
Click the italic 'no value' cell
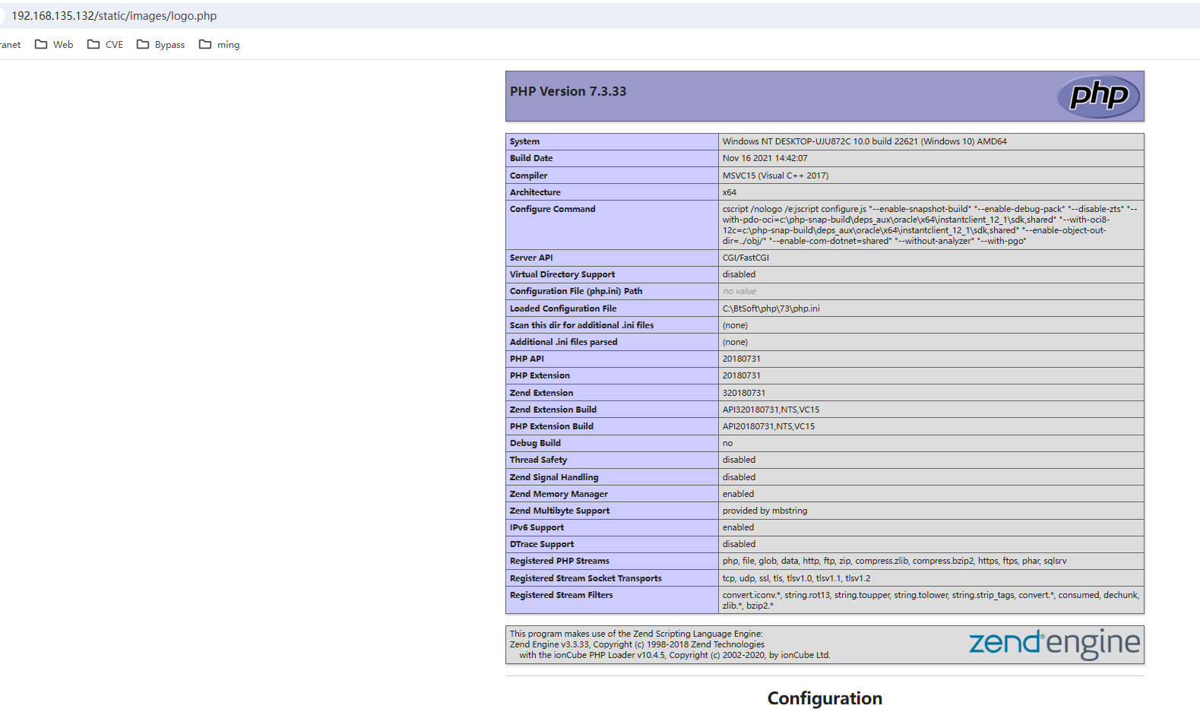[x=739, y=291]
